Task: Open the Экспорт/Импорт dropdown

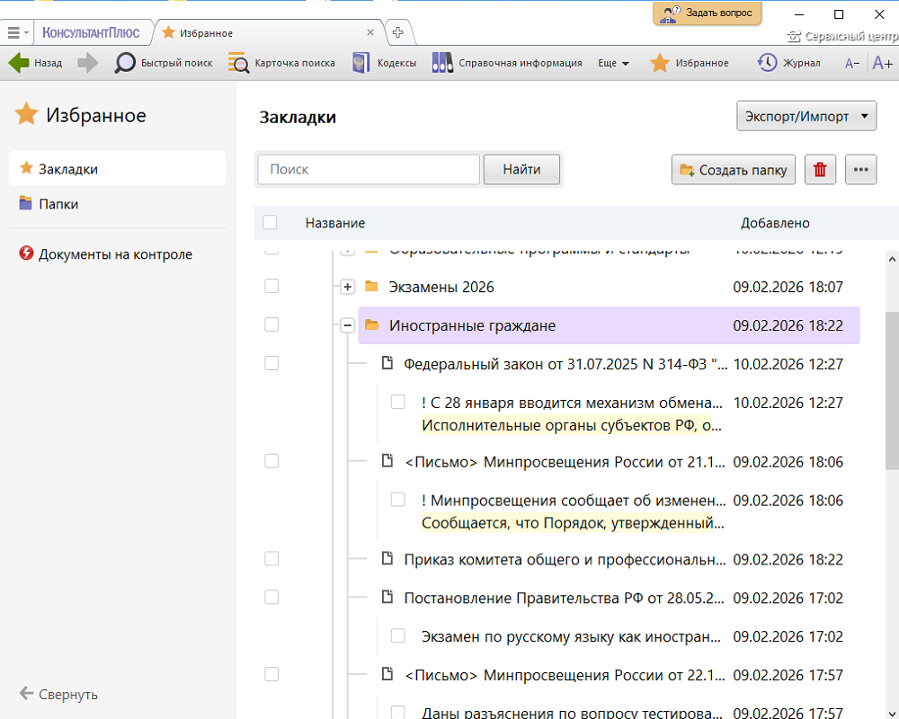Action: 806,116
